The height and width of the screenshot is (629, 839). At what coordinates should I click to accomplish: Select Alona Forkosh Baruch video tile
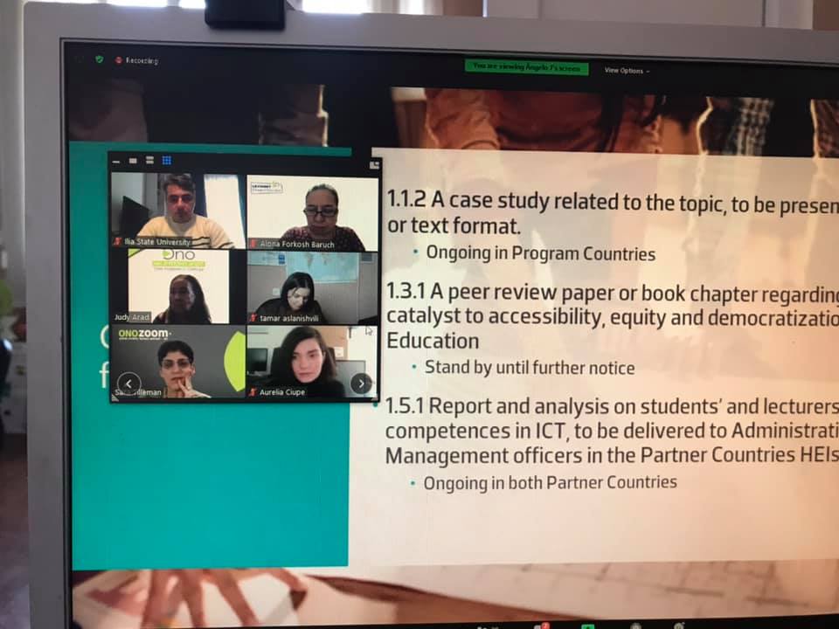point(313,211)
